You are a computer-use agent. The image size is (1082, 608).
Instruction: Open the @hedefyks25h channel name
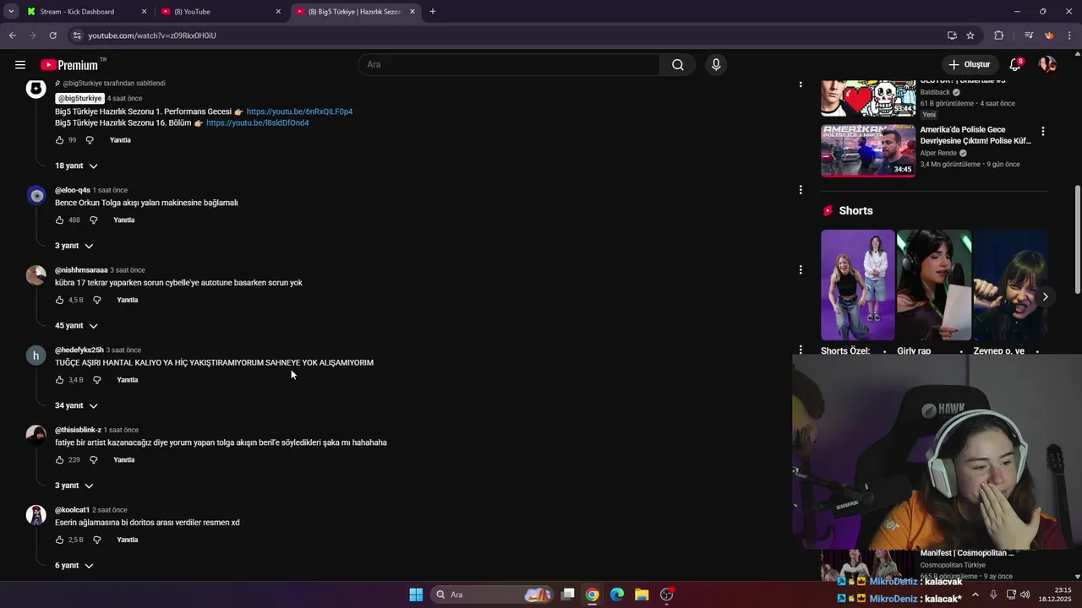pyautogui.click(x=79, y=350)
